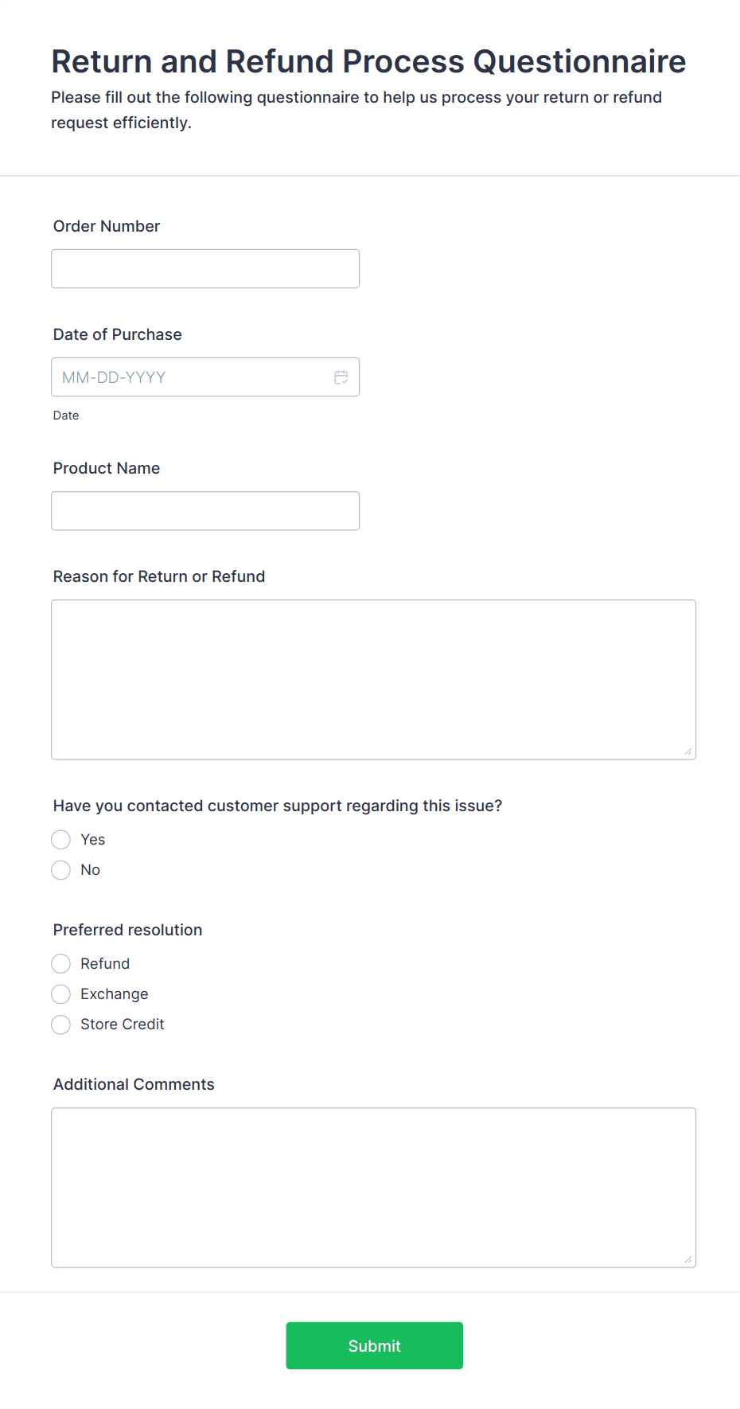
Task: Choose Exchange as preferred resolution
Action: pos(60,993)
